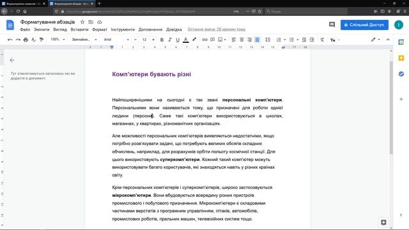409x230 pixels.
Task: Get add-ons with plus icon
Action: 401,100
